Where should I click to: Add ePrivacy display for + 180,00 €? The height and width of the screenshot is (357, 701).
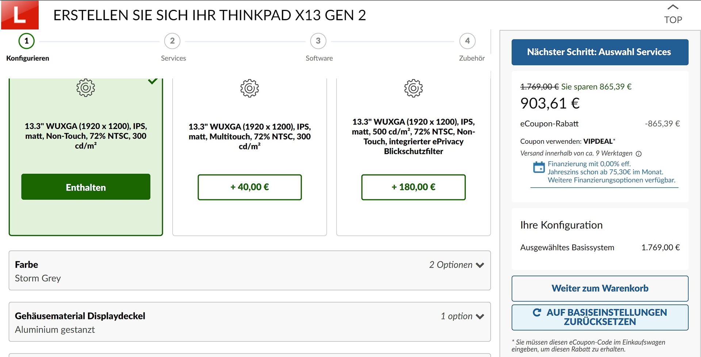coord(414,187)
